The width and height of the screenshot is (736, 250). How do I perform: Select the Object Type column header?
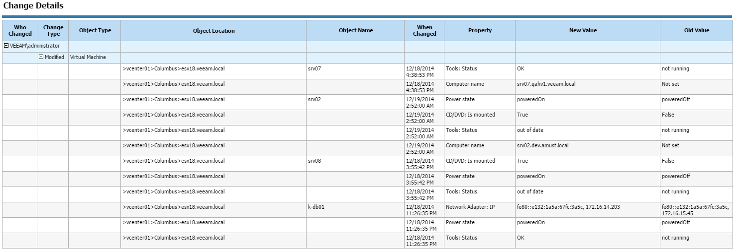click(95, 31)
